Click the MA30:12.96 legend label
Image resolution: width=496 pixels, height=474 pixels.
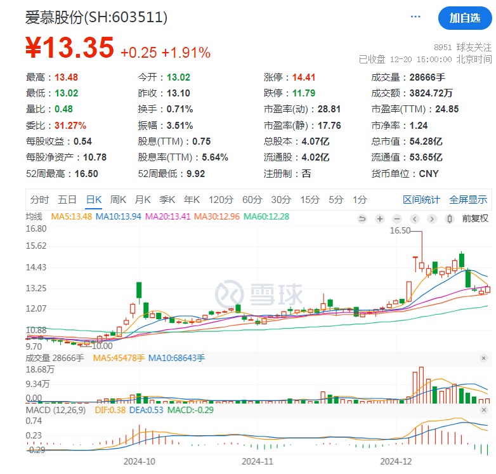click(217, 217)
